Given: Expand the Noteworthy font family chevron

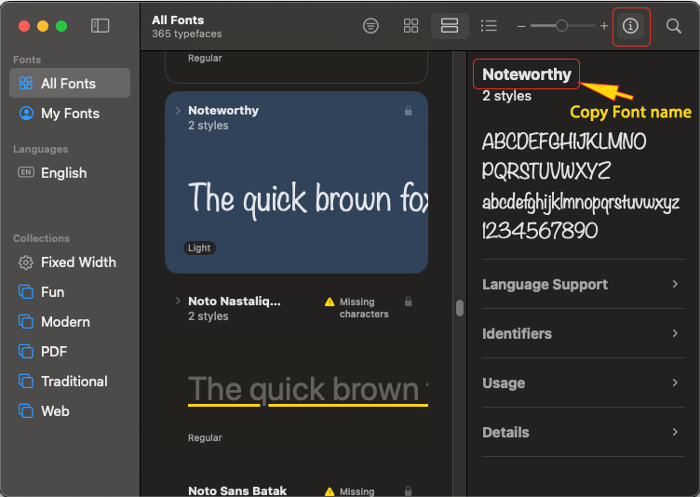Looking at the screenshot, I should 178,111.
